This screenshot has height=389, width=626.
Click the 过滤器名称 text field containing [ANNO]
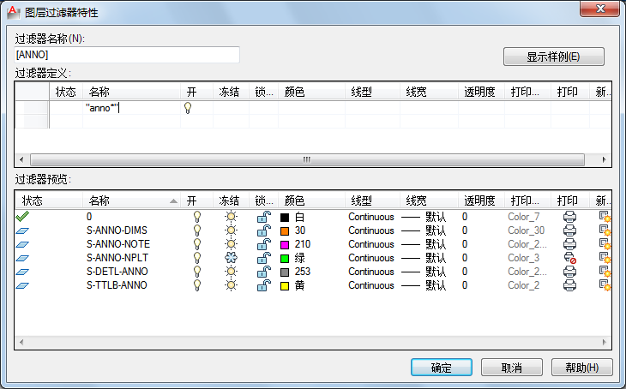127,55
